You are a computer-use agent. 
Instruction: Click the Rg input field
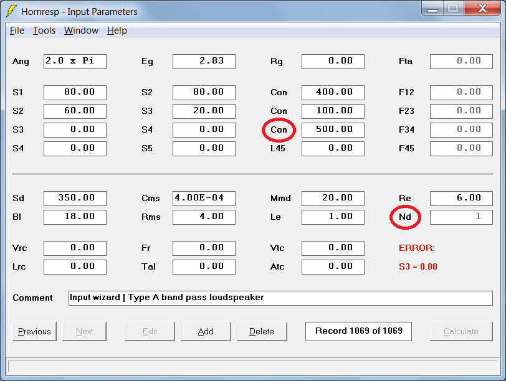click(x=333, y=62)
